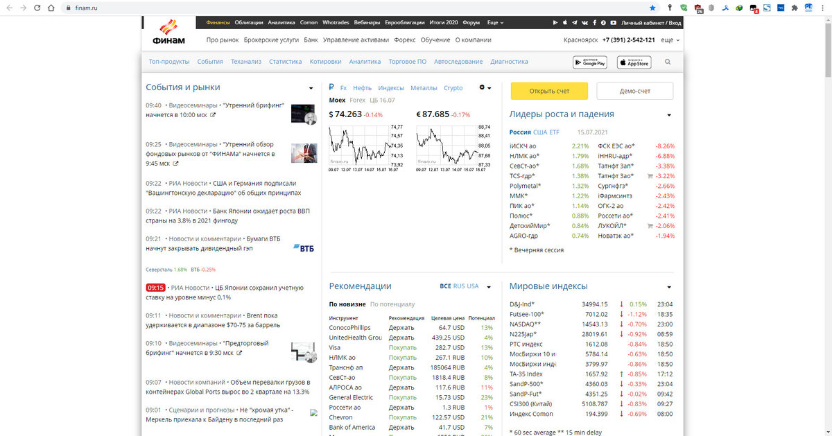Open the Apple icon in the dark header bar
The image size is (832, 436).
pyautogui.click(x=564, y=23)
